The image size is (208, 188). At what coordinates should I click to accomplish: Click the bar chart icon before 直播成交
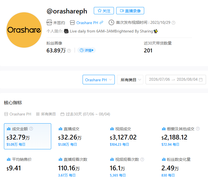pyautogui.click(x=60, y=129)
